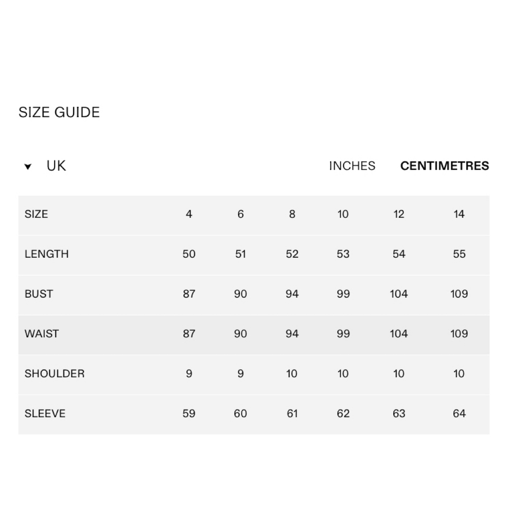This screenshot has width=508, height=508.
Task: Click sleeve value 59 for size 4
Action: [x=189, y=413]
